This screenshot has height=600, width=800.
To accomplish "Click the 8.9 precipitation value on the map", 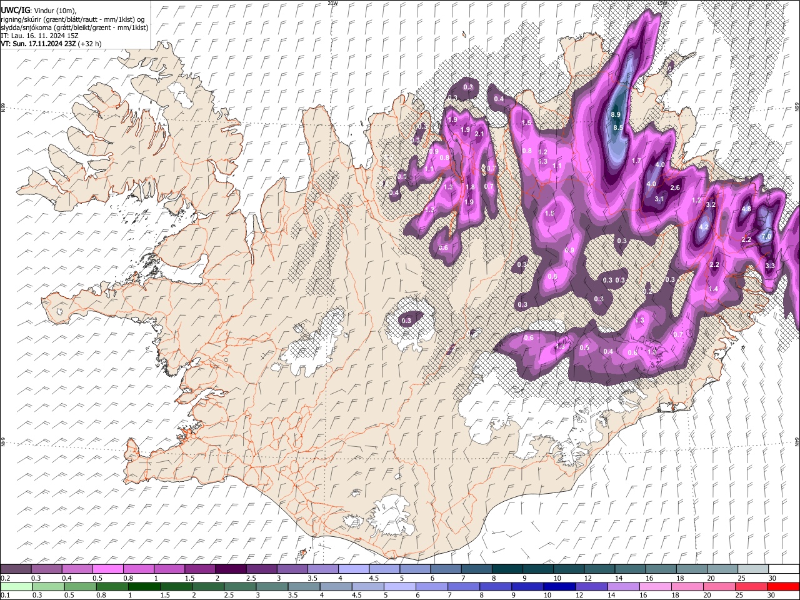I will [616, 114].
